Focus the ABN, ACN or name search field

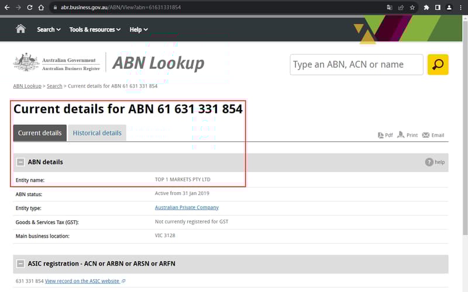coord(356,64)
